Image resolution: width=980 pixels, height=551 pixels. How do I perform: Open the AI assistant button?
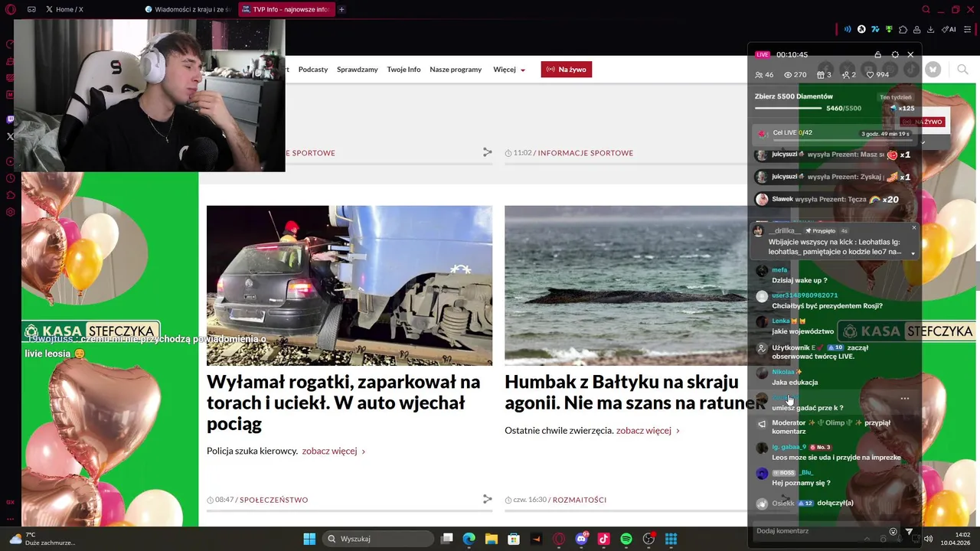pyautogui.click(x=949, y=29)
